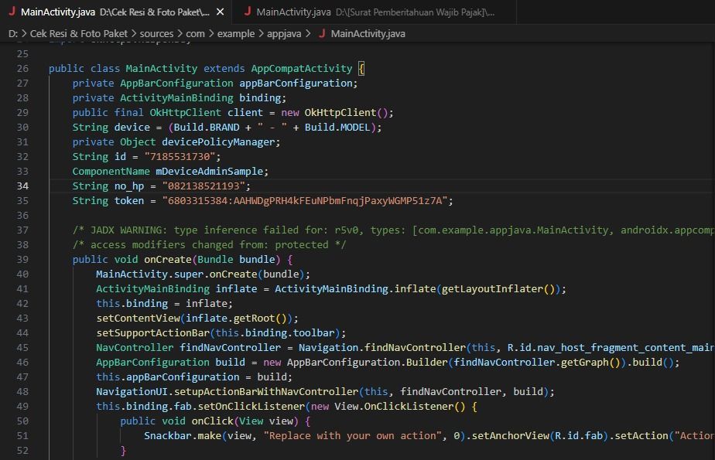Click onCreate method name on line 39

(168, 260)
